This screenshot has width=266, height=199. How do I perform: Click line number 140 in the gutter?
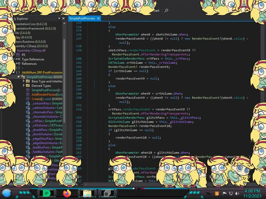(79, 59)
